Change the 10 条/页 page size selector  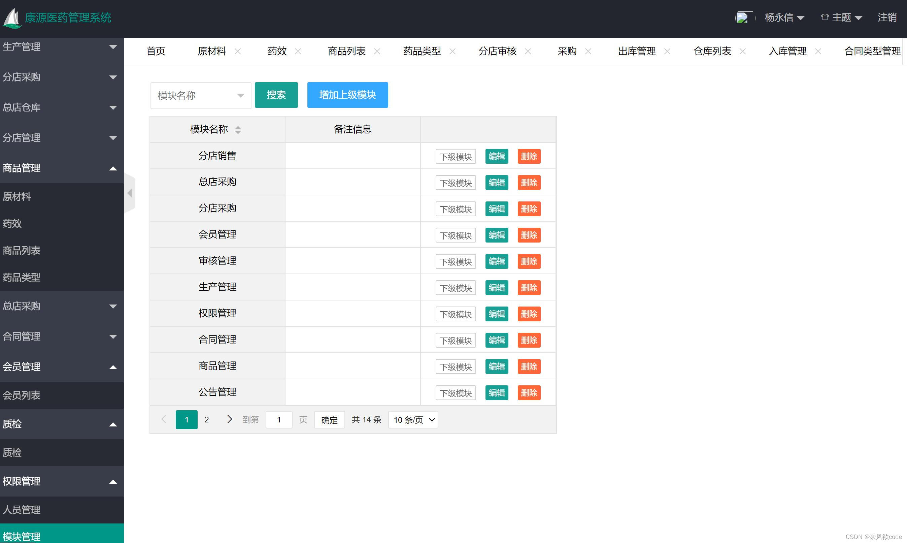(x=413, y=420)
